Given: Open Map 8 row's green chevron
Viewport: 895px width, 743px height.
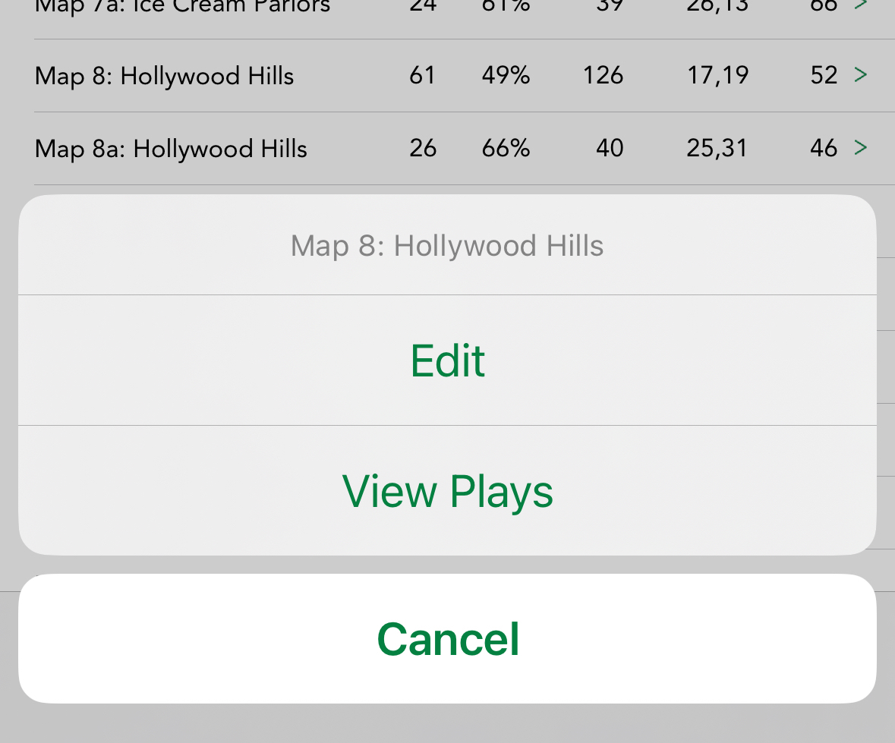Looking at the screenshot, I should (x=860, y=75).
